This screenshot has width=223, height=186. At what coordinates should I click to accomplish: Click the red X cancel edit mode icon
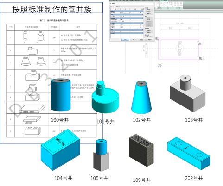click(x=161, y=3)
